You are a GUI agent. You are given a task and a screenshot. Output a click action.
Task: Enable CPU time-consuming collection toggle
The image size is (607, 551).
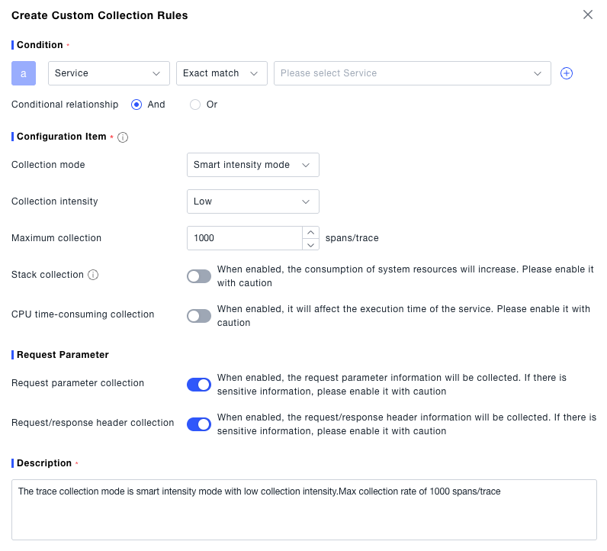pos(199,316)
